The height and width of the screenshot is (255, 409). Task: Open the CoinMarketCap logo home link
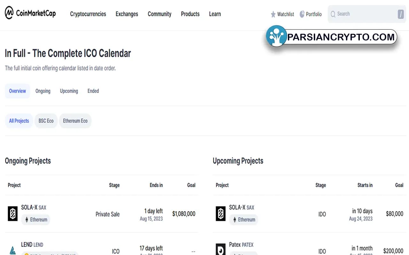point(30,13)
